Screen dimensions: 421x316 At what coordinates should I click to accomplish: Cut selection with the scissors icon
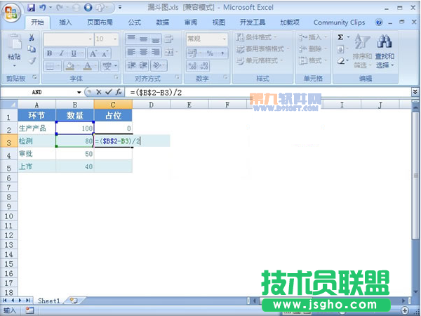pos(32,38)
